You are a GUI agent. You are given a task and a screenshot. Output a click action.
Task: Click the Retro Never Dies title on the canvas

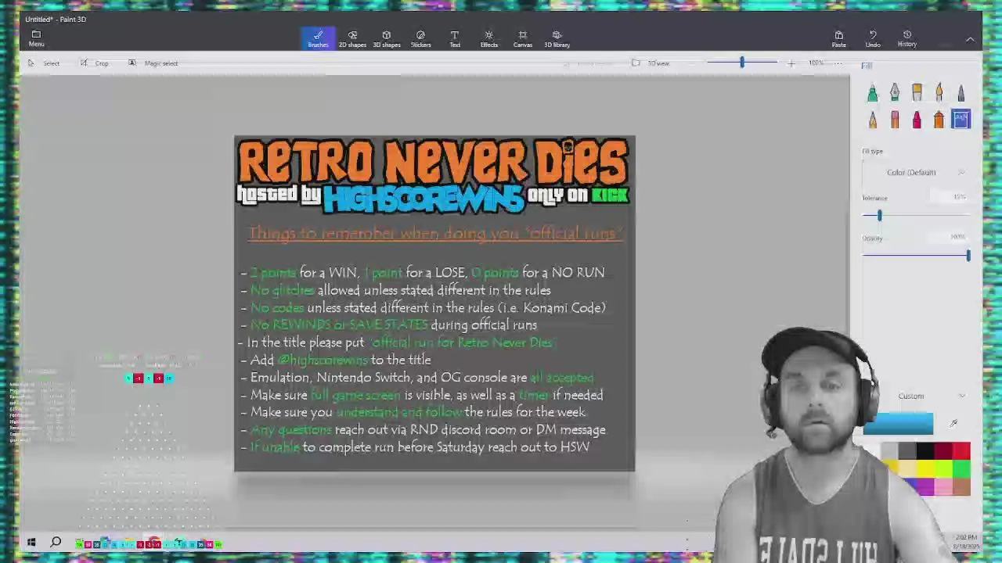pyautogui.click(x=433, y=162)
